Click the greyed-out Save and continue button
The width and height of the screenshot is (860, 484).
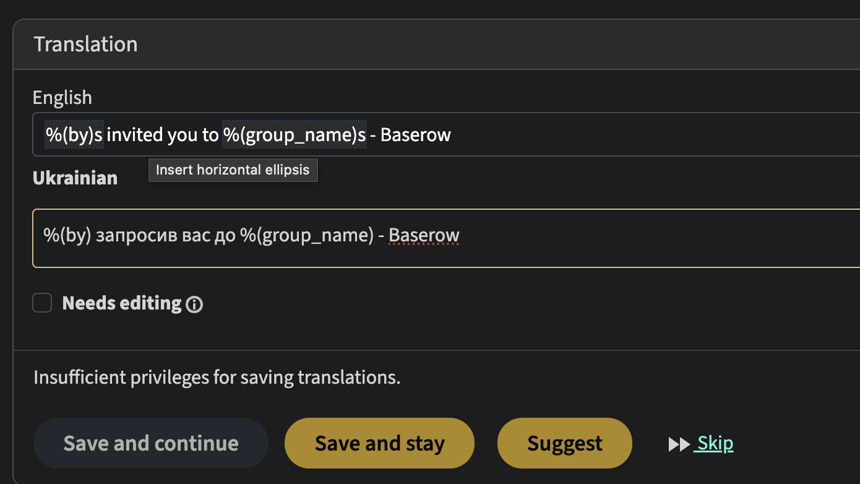point(150,443)
